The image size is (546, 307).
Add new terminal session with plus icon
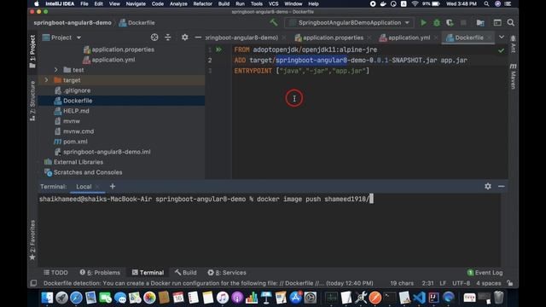[112, 186]
